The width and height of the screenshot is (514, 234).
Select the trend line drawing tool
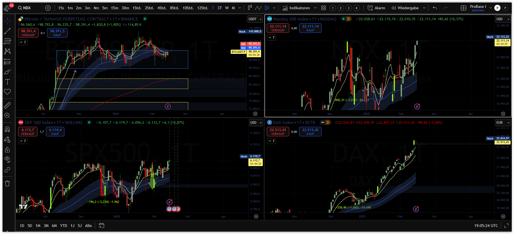8,31
